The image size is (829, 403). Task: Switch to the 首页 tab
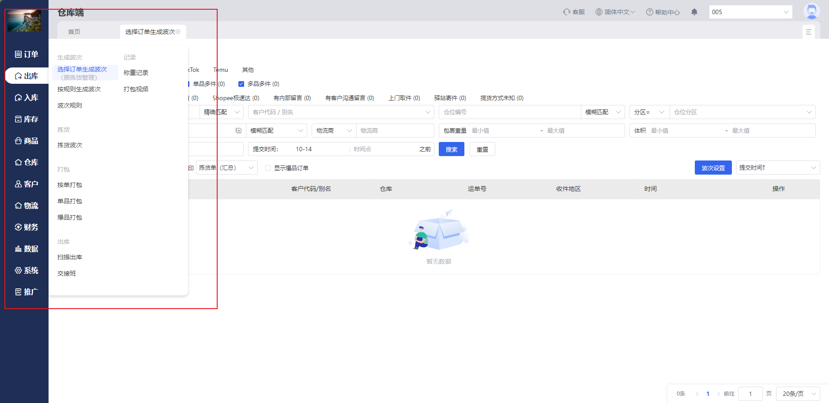(74, 32)
